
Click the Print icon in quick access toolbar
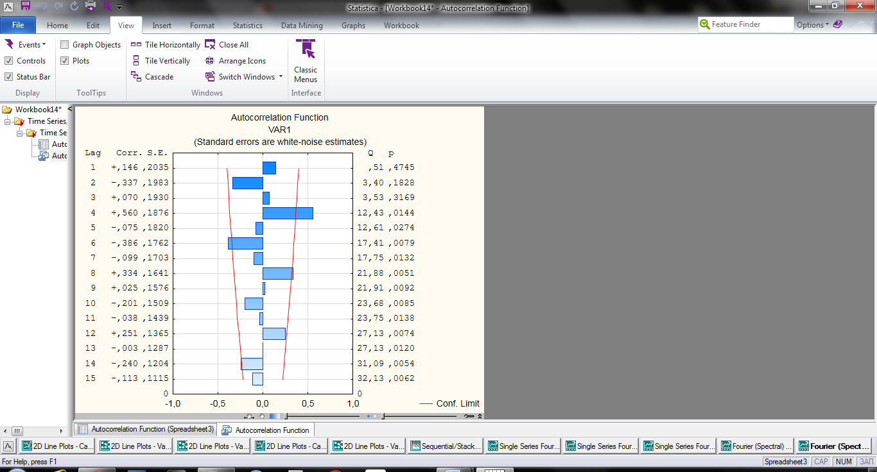tap(91, 6)
